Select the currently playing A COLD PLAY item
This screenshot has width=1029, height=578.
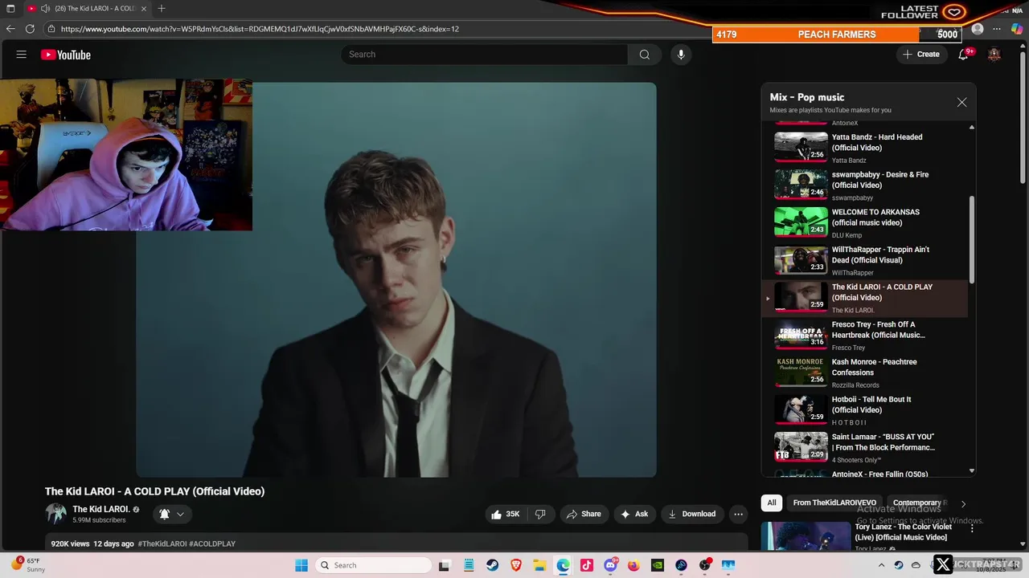point(864,298)
